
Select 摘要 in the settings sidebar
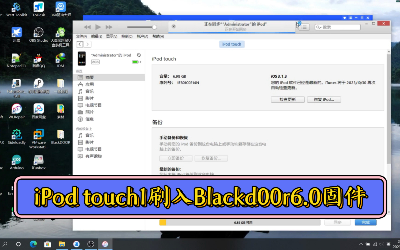point(109,77)
